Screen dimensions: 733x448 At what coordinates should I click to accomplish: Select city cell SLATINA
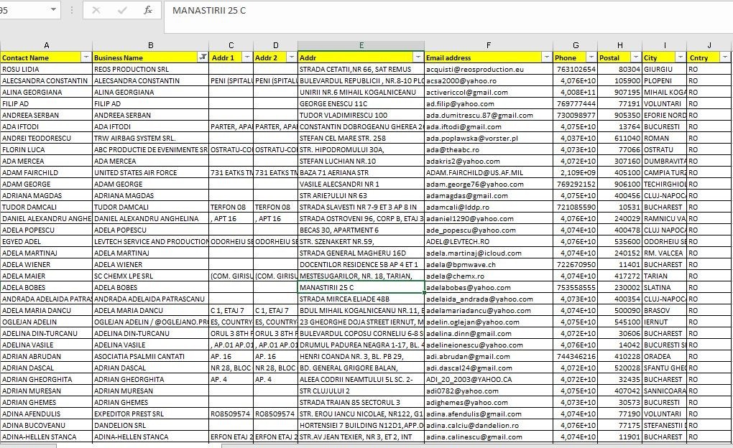click(x=664, y=287)
